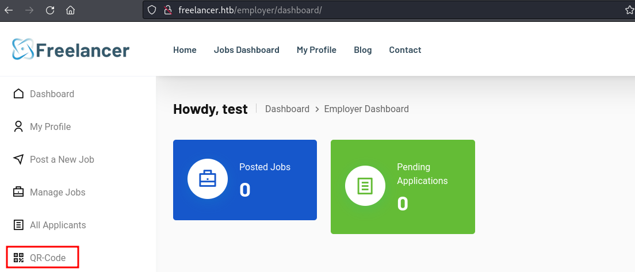The image size is (635, 272).
Task: Open Dashboard in the sidebar
Action: tap(52, 94)
